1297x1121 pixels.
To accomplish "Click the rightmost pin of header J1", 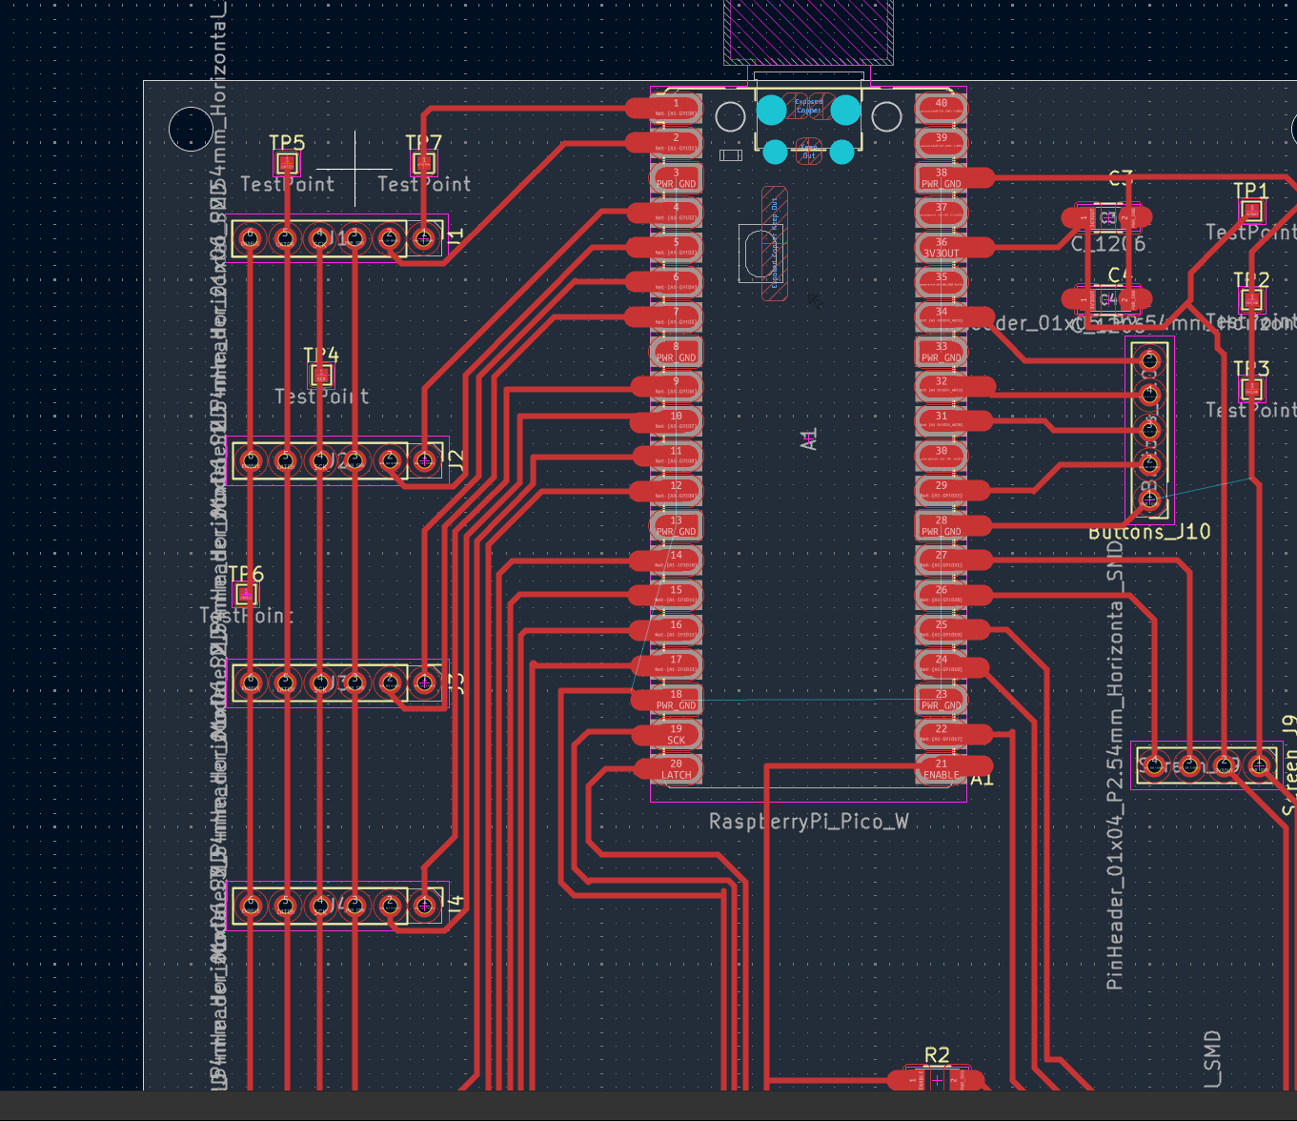I will pyautogui.click(x=424, y=238).
